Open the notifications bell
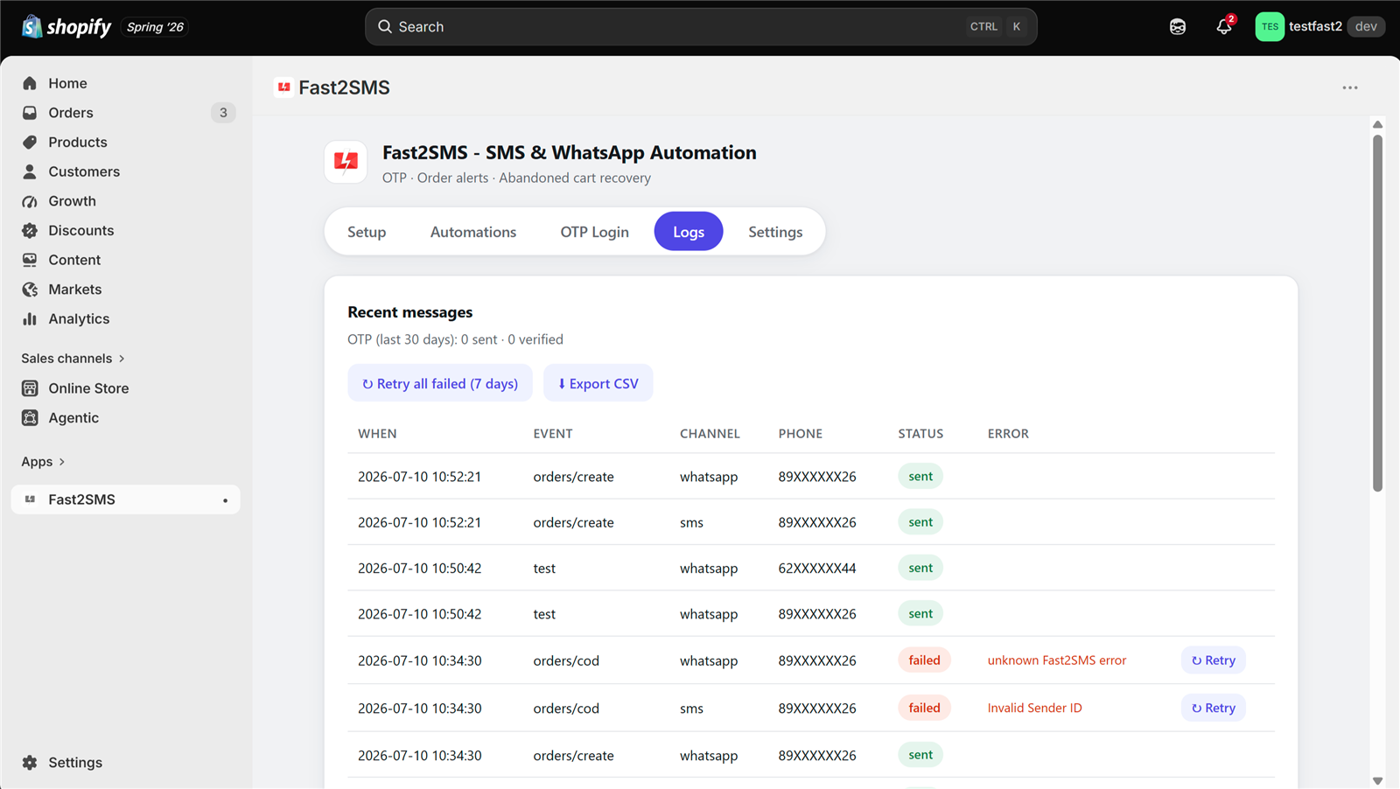The height and width of the screenshot is (789, 1400). (x=1224, y=27)
